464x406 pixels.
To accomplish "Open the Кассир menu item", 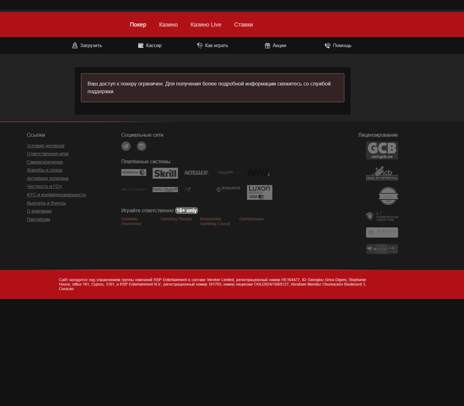I will tap(150, 45).
